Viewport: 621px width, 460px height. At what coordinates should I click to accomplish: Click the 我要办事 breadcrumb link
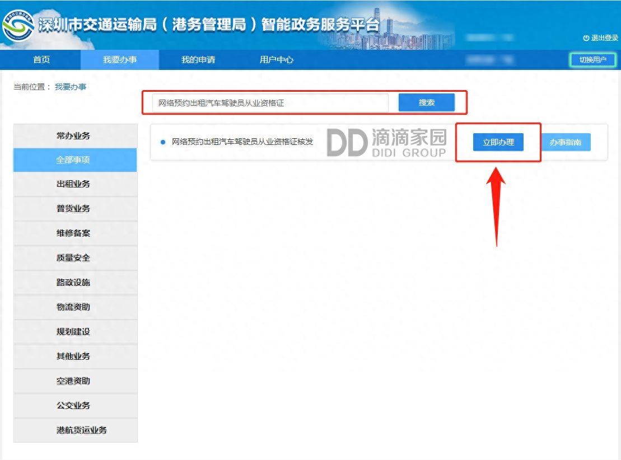tap(70, 87)
